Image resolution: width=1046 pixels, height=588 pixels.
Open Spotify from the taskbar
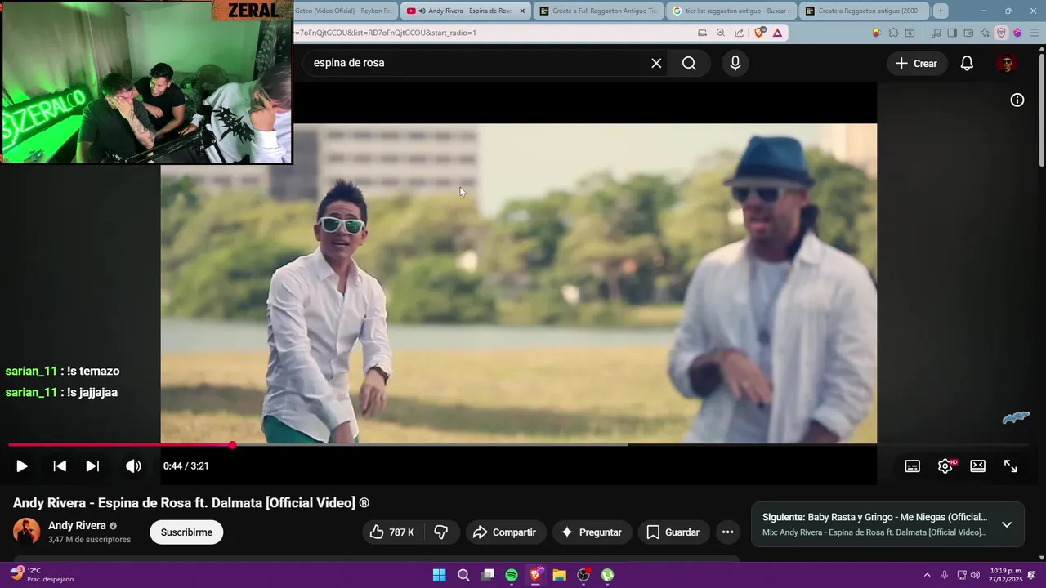click(x=512, y=575)
